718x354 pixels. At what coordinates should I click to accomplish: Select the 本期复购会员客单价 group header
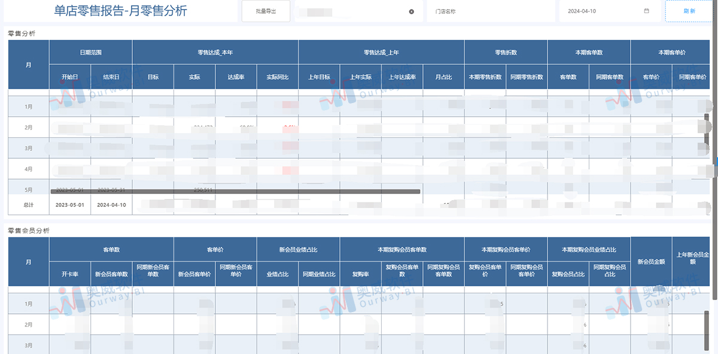(x=506, y=250)
